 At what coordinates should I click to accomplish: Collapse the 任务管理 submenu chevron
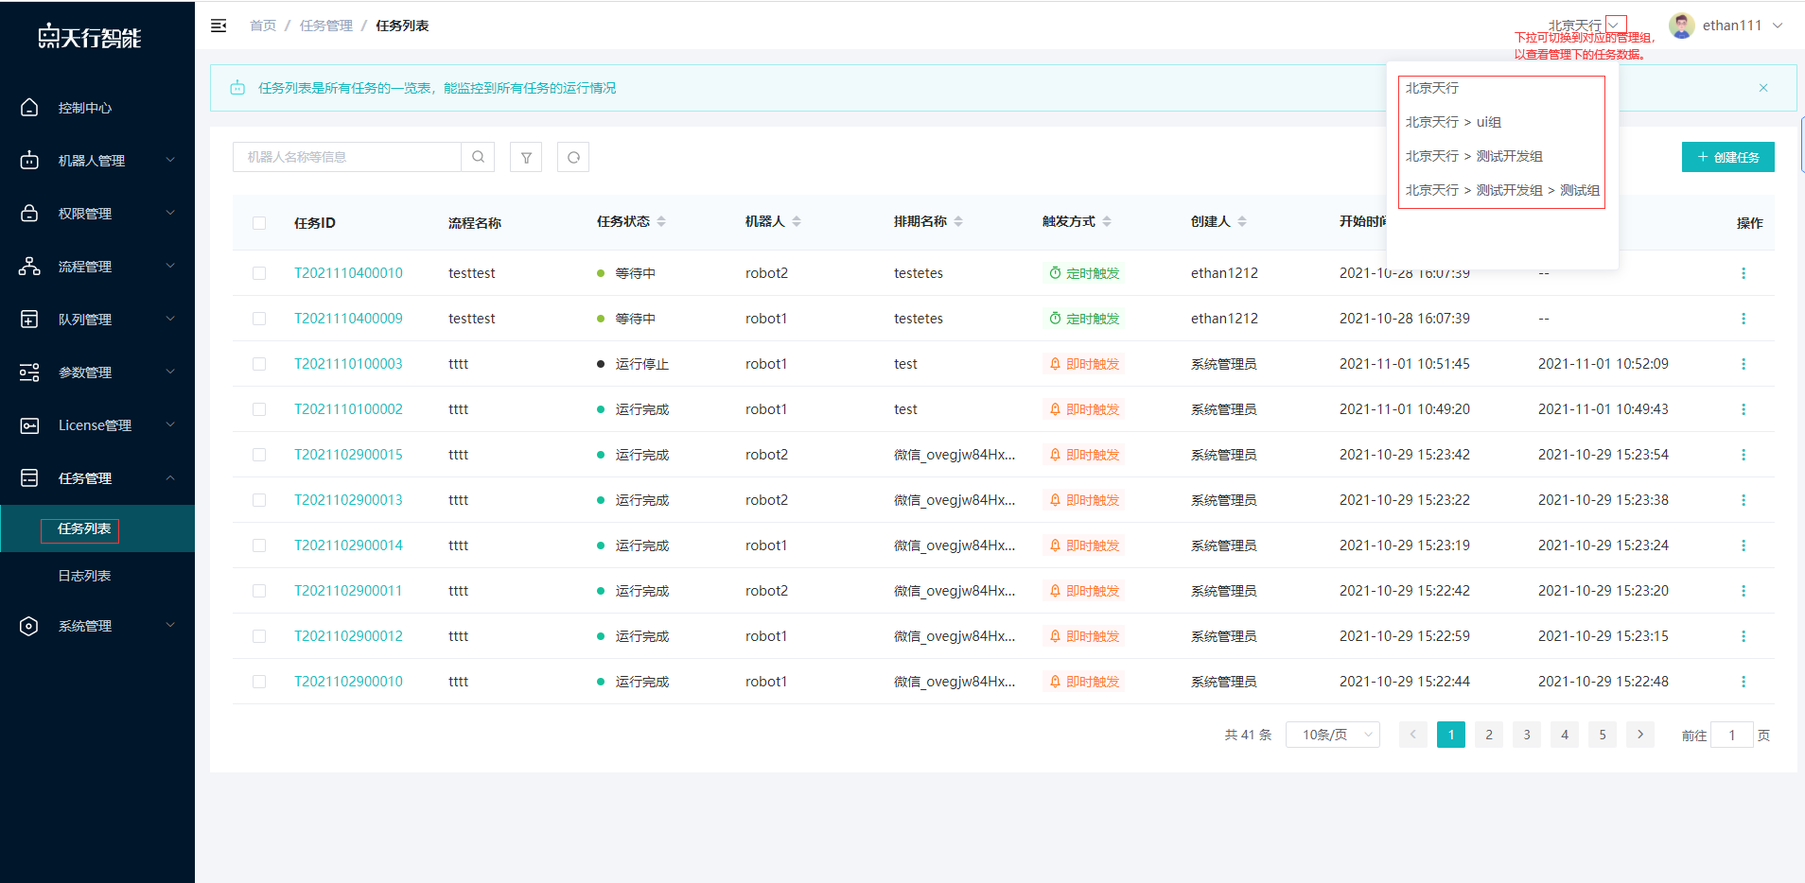[x=170, y=477]
